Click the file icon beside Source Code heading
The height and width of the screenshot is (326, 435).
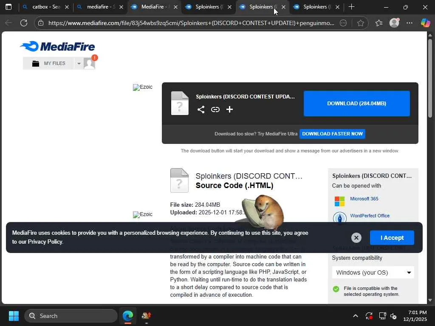tap(179, 180)
